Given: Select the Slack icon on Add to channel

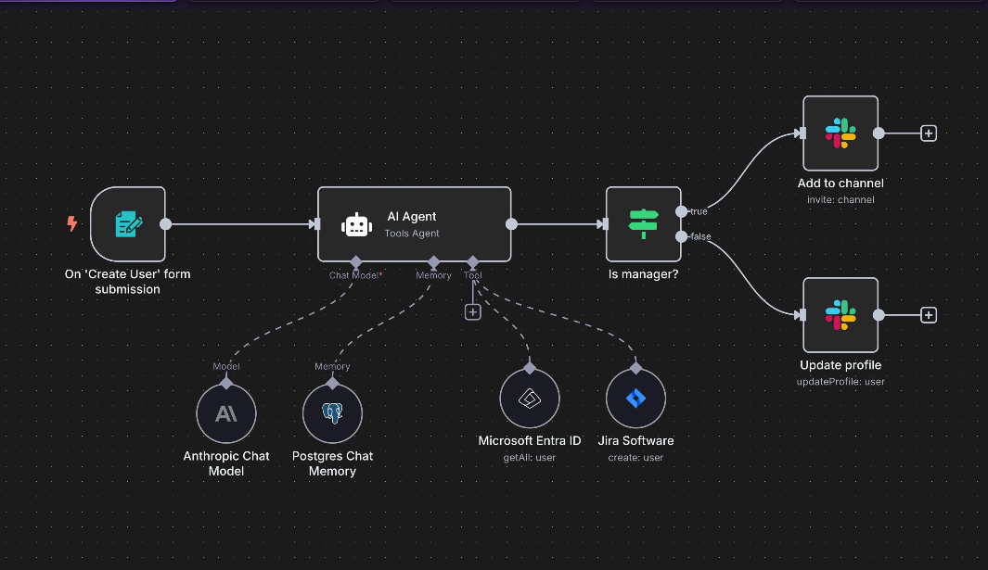Looking at the screenshot, I should point(840,133).
